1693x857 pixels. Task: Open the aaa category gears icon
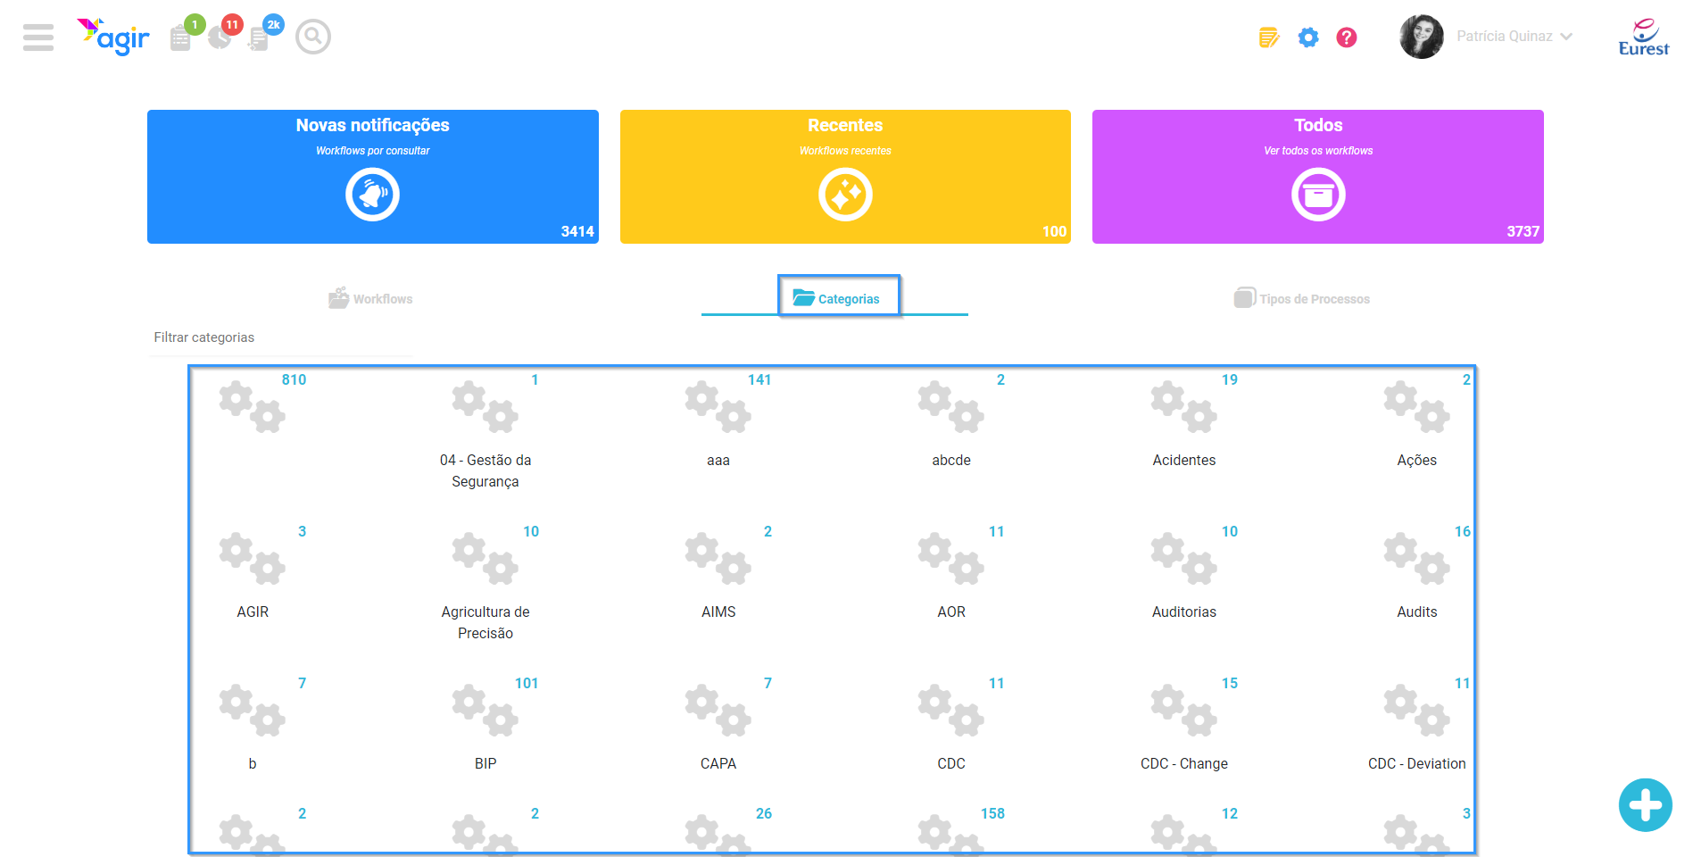coord(718,407)
